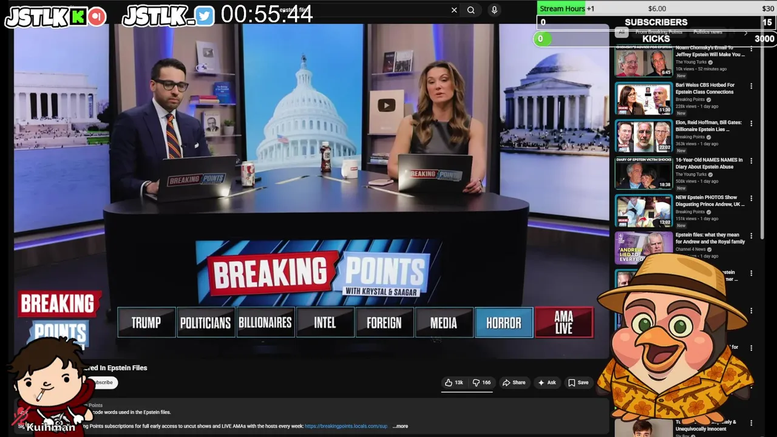Click the magnifying glass search icon
Viewport: 777px width, 437px height.
coord(471,10)
